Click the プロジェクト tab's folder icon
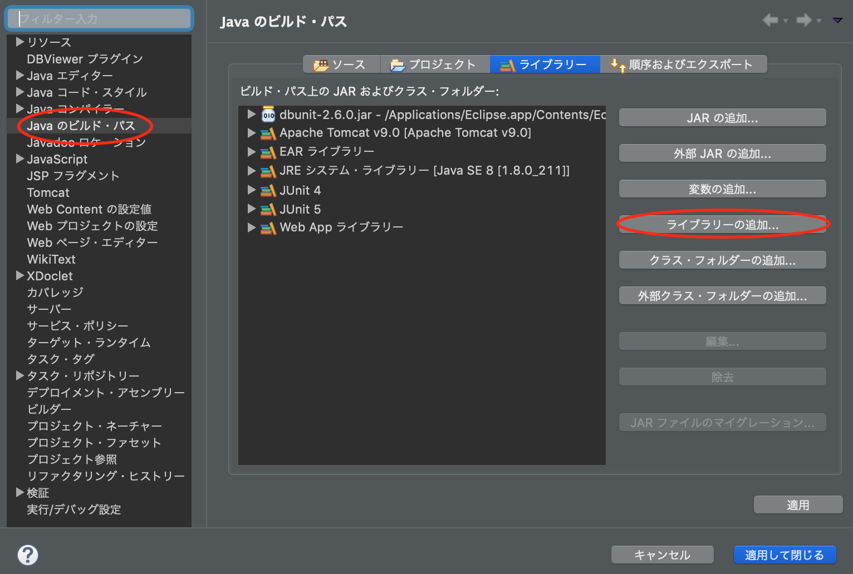This screenshot has width=853, height=574. 398,66
